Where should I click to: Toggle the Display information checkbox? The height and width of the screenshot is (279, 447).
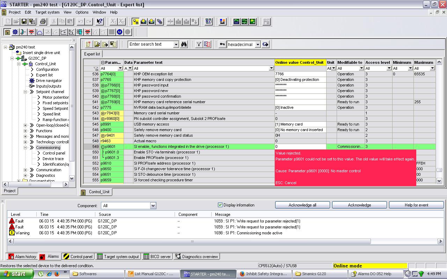(x=220, y=205)
